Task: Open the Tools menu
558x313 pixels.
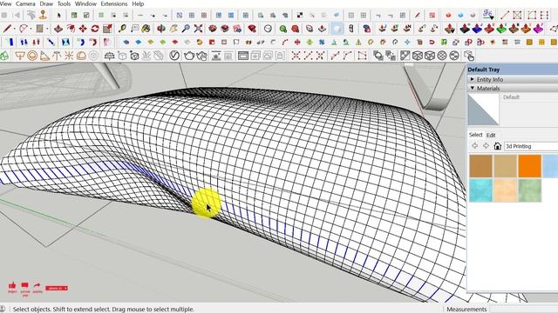Action: point(64,3)
